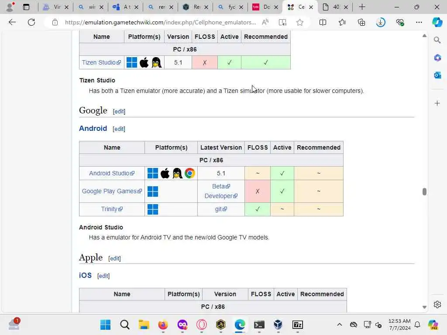Open the Beta version link

(x=221, y=186)
